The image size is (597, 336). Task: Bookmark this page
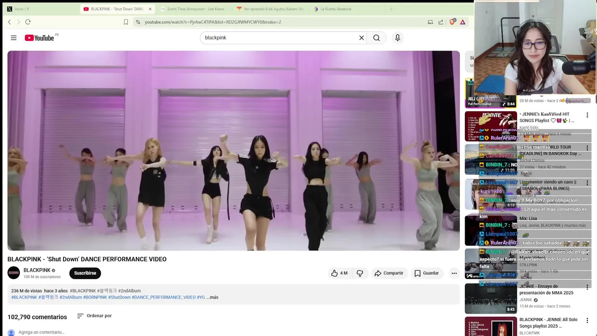pyautogui.click(x=126, y=22)
